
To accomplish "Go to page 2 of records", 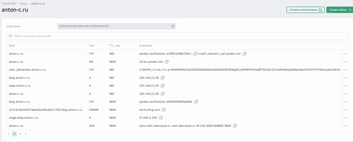I will pyautogui.click(x=20, y=134).
